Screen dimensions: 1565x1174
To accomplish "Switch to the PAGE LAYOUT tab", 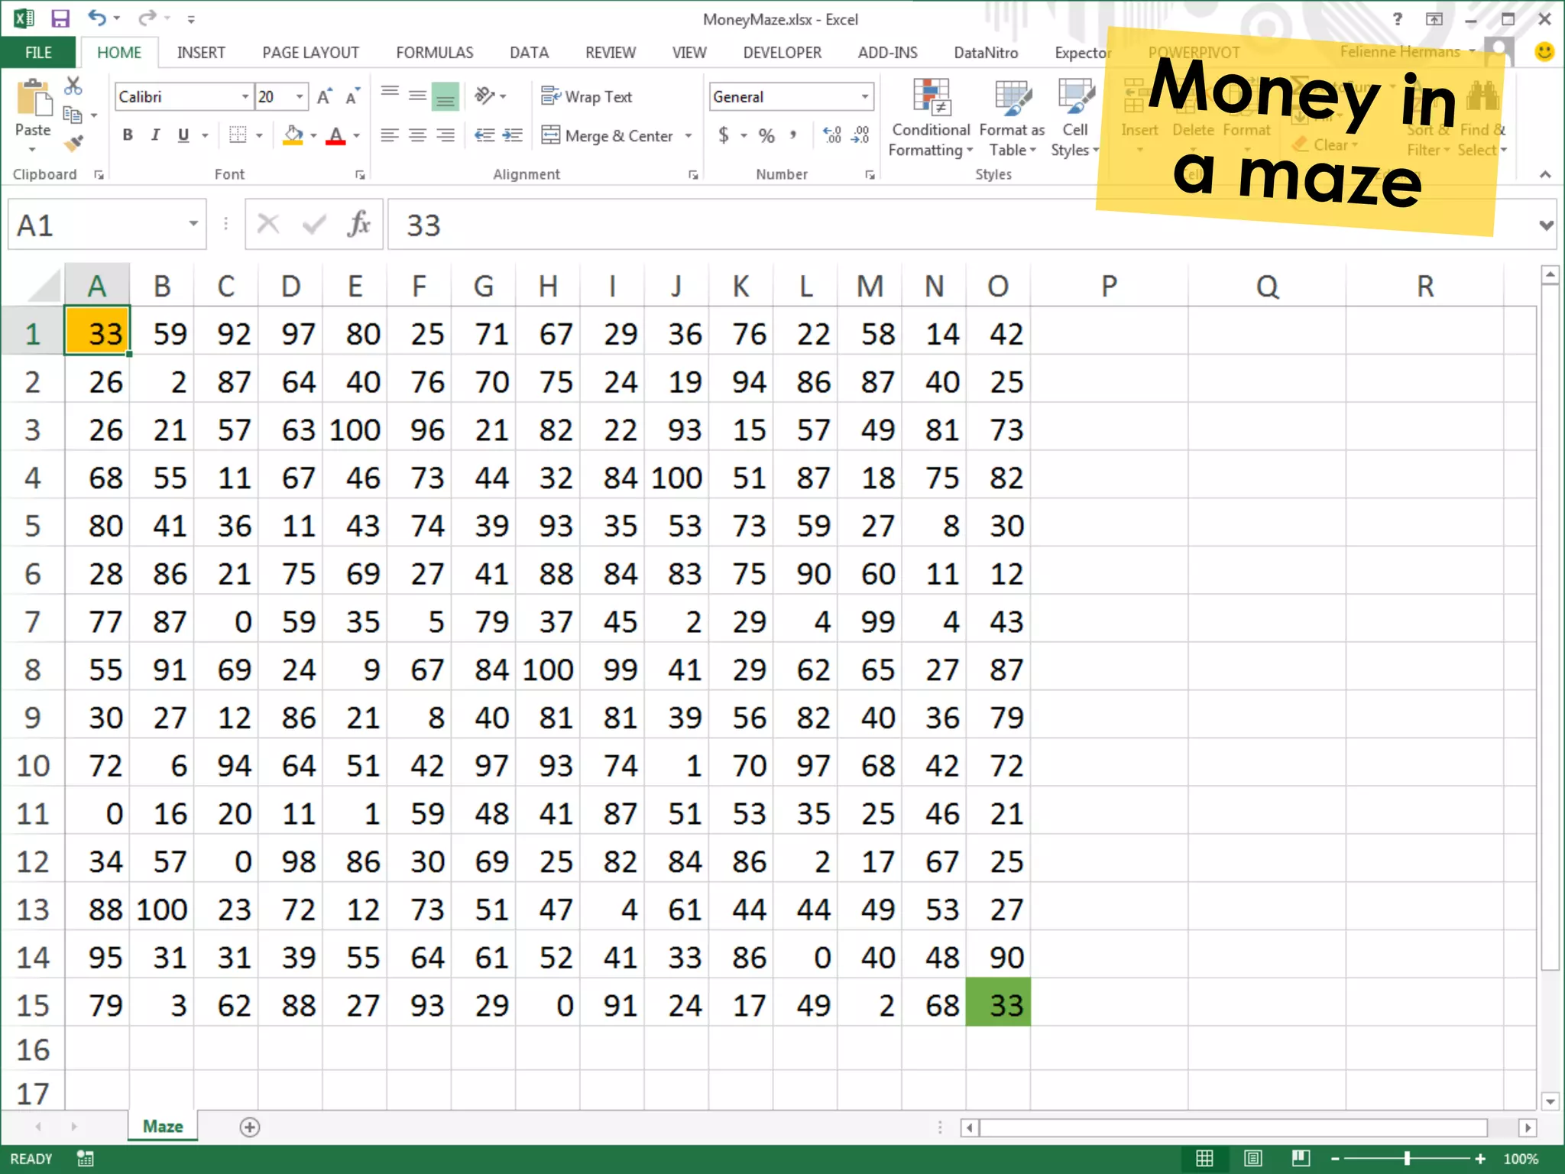I will [310, 52].
